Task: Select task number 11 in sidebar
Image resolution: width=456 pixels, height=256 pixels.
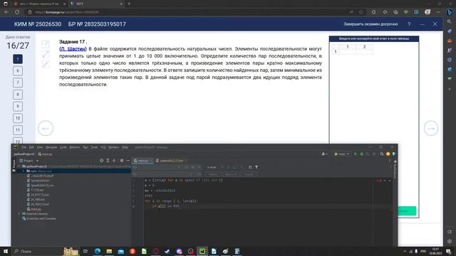Action: 18,130
